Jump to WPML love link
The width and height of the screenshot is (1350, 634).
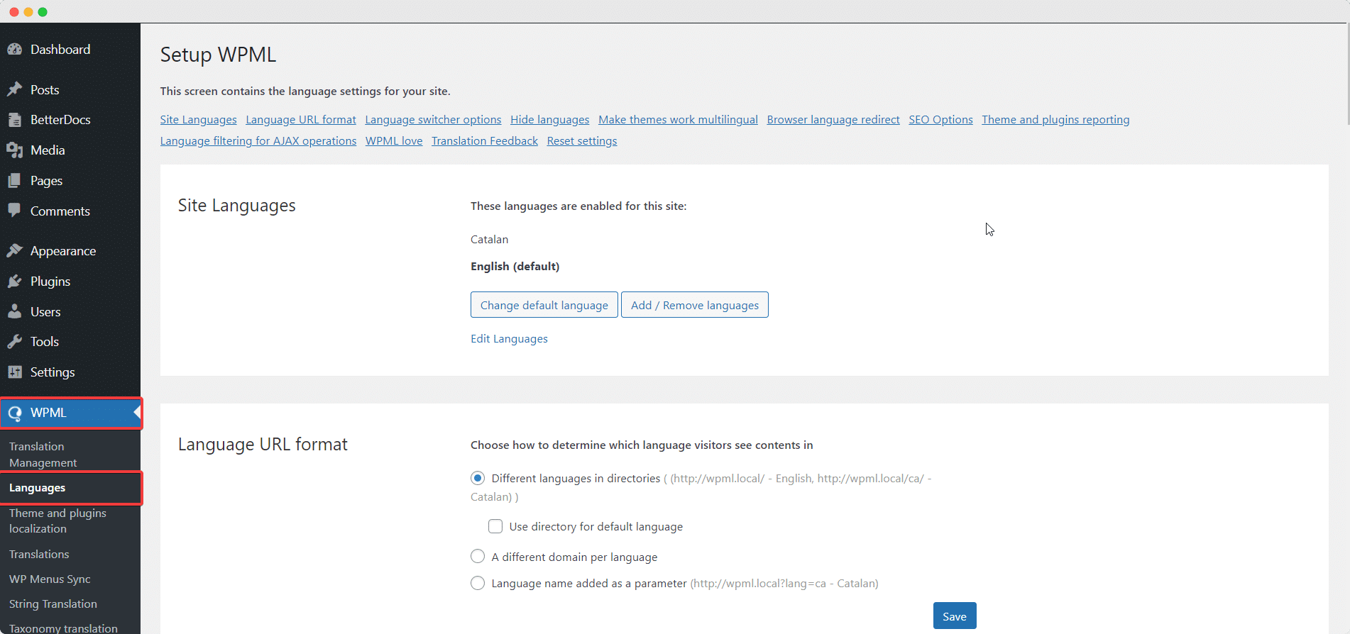[x=394, y=141]
